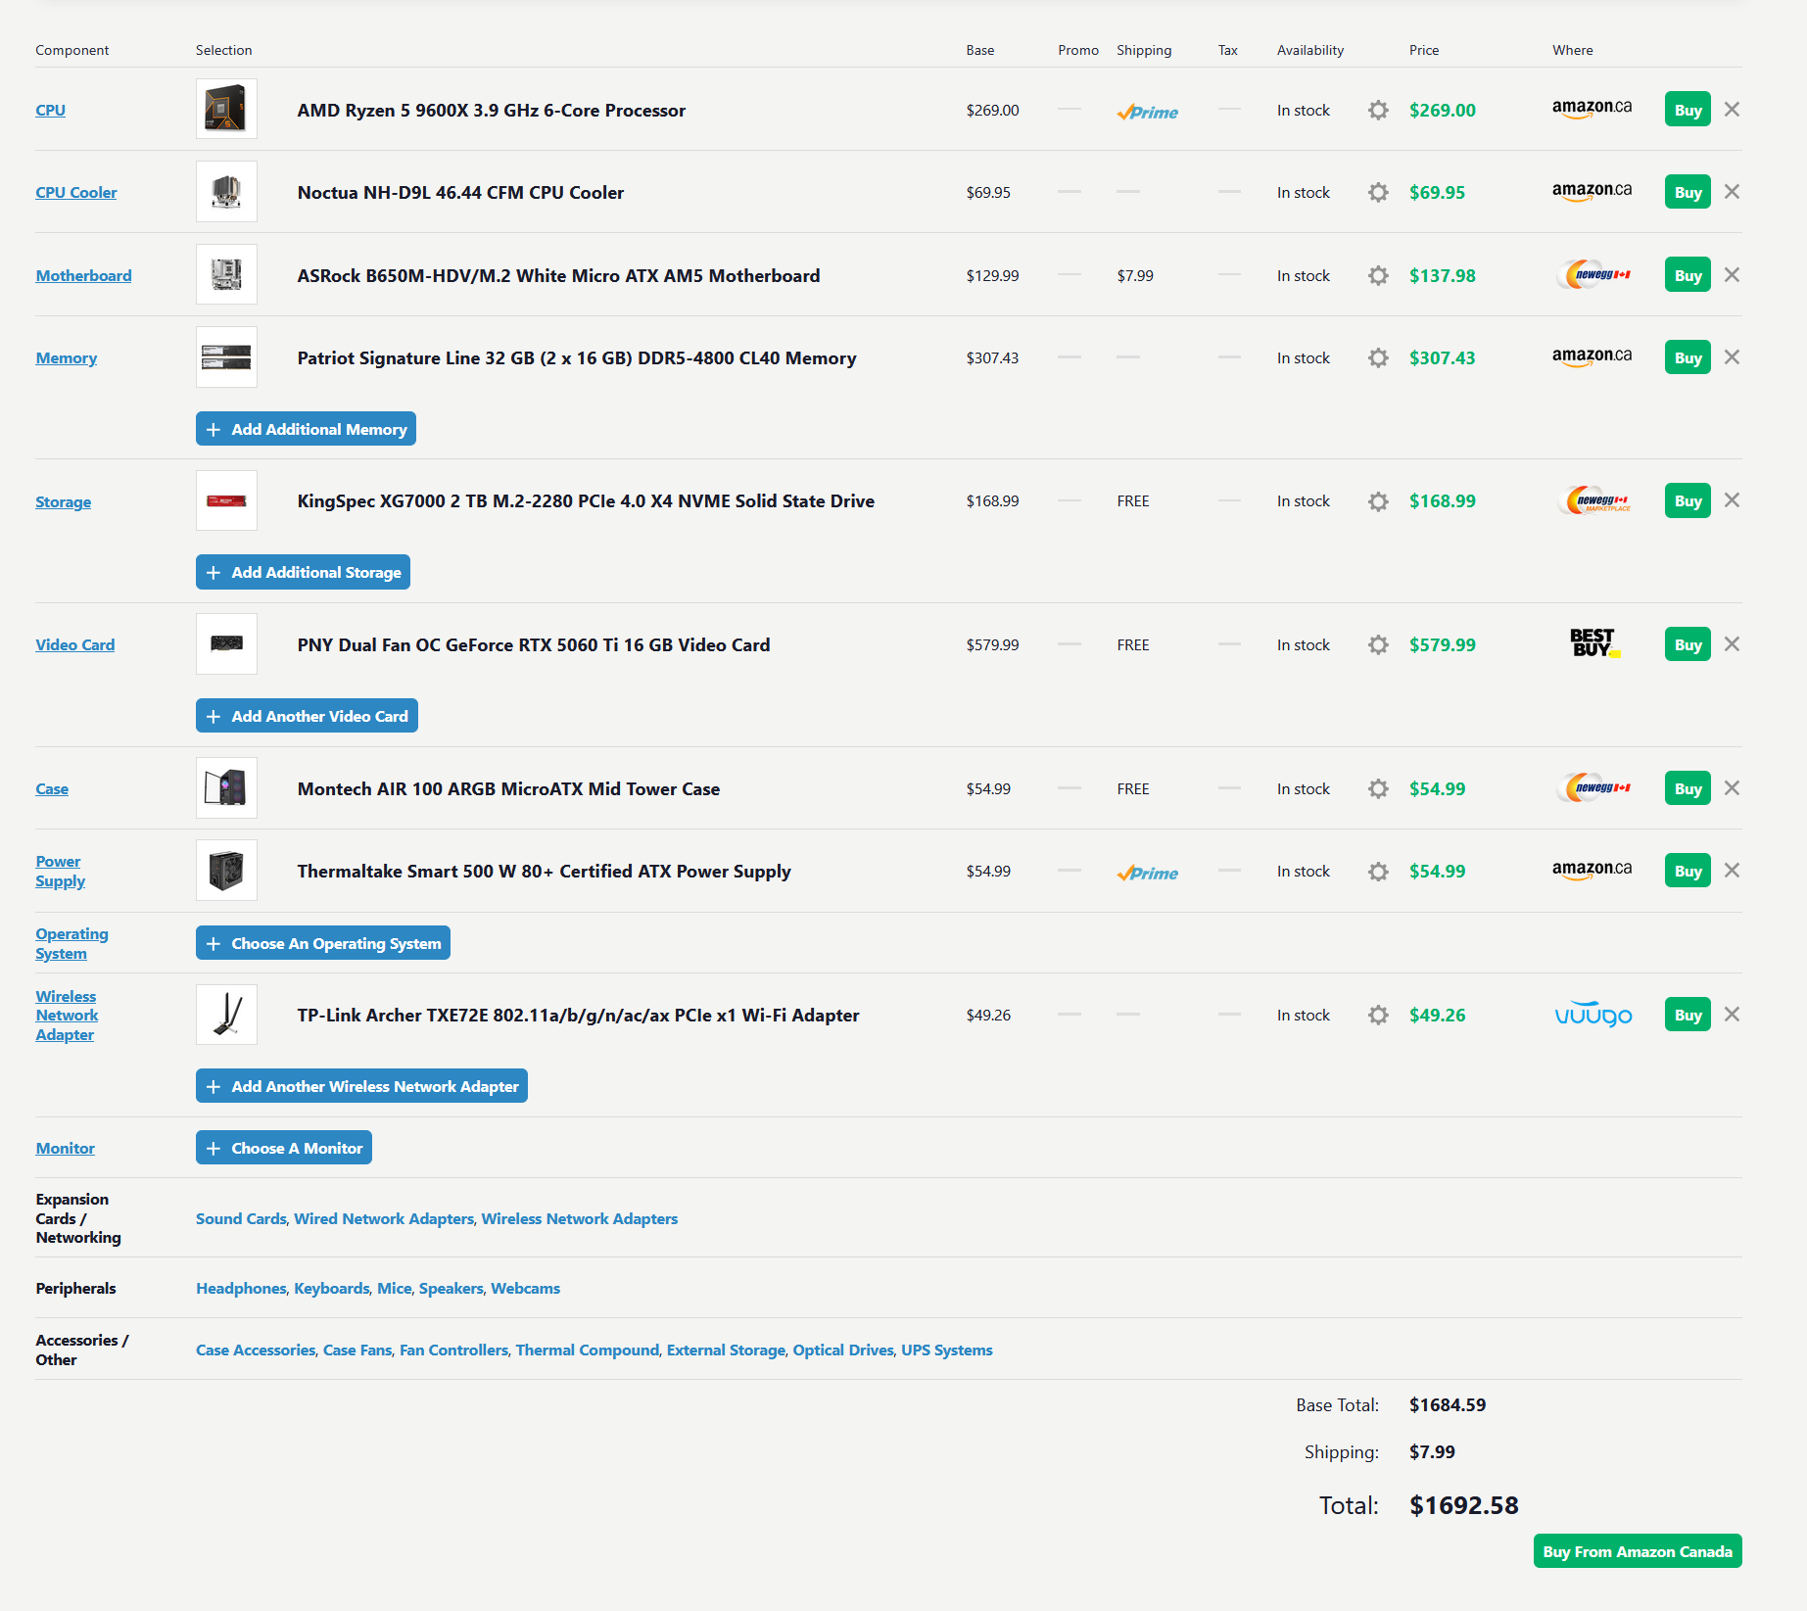Viewport: 1807px width, 1611px height.
Task: Open the Wireless Network Adapter component link
Action: [67, 1016]
